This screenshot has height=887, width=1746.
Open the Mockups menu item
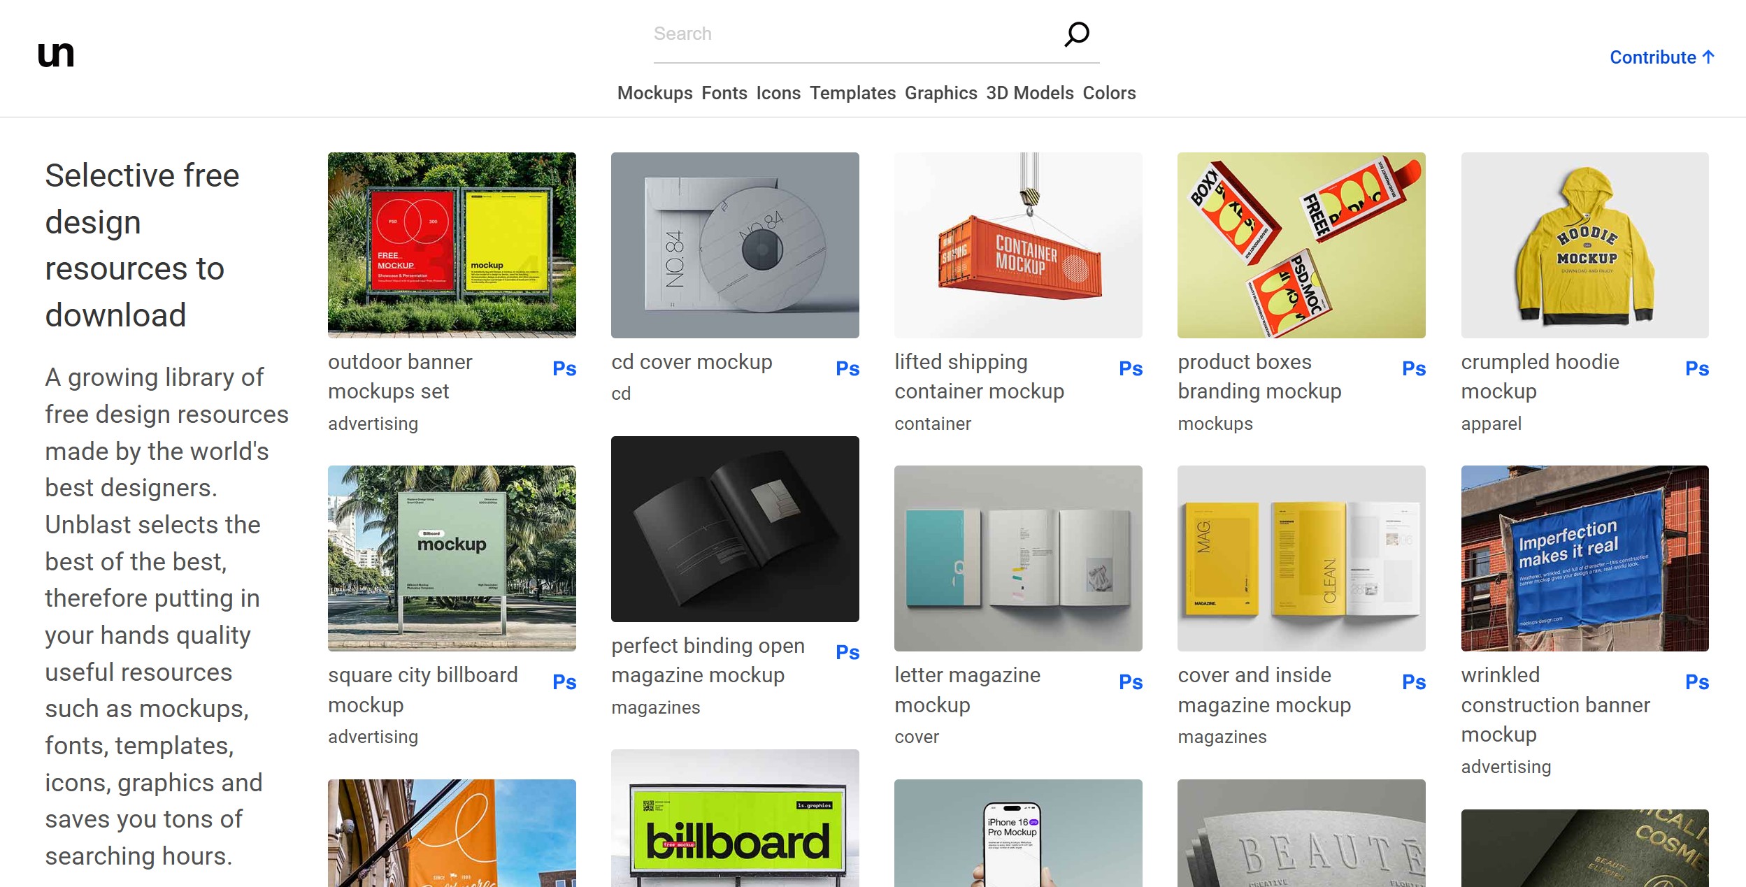click(654, 93)
